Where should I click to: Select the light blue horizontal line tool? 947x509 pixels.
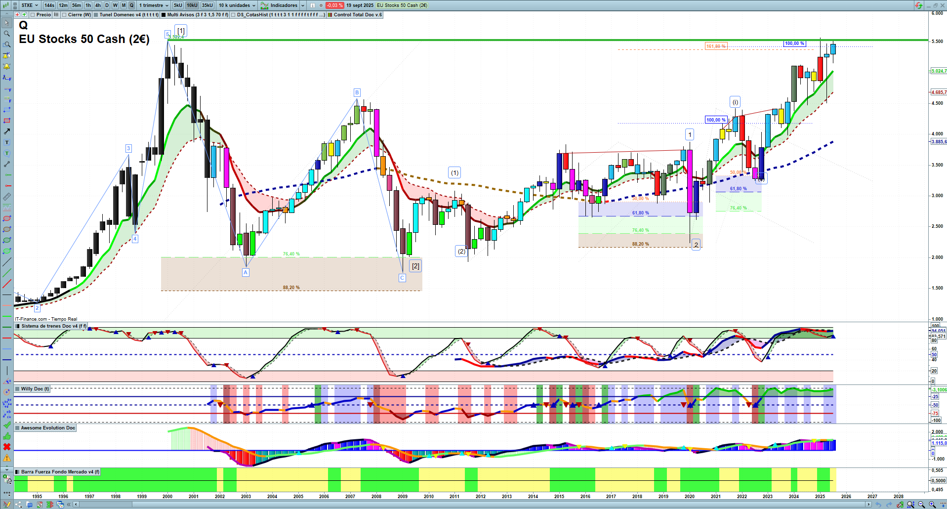pos(7,349)
